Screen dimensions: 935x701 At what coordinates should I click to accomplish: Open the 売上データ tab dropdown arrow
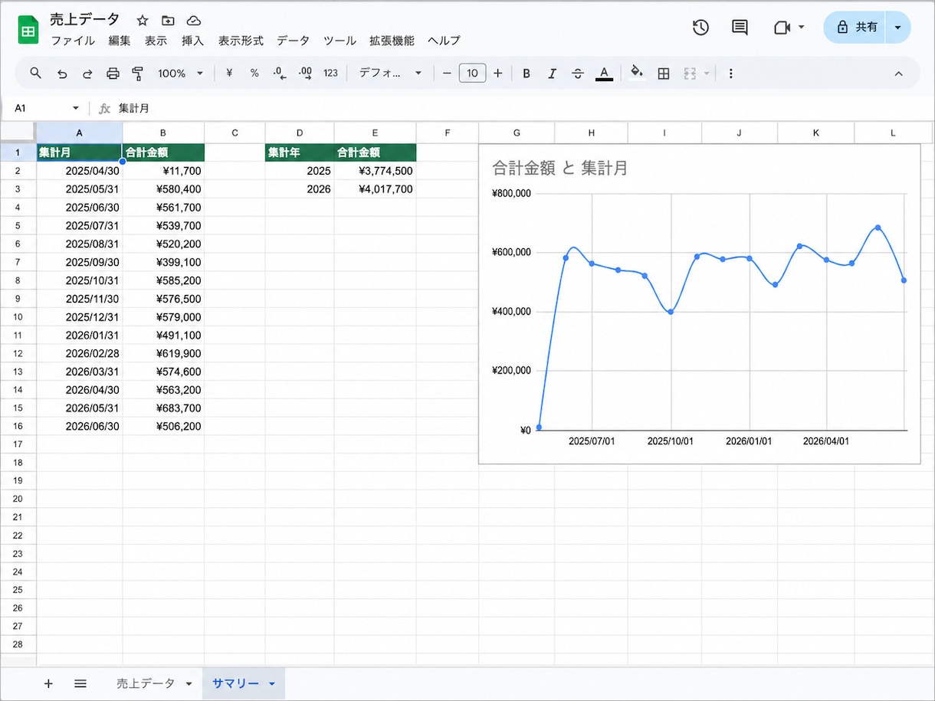click(189, 684)
